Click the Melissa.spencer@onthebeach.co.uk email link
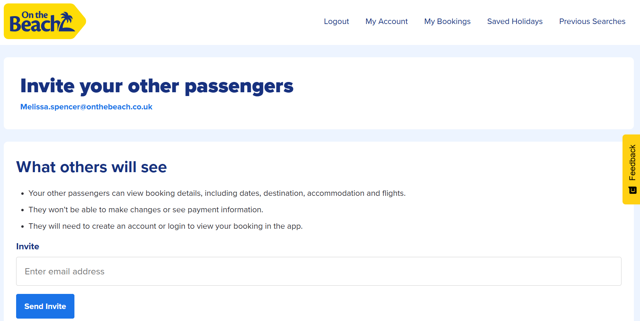Image resolution: width=640 pixels, height=321 pixels. tap(86, 107)
